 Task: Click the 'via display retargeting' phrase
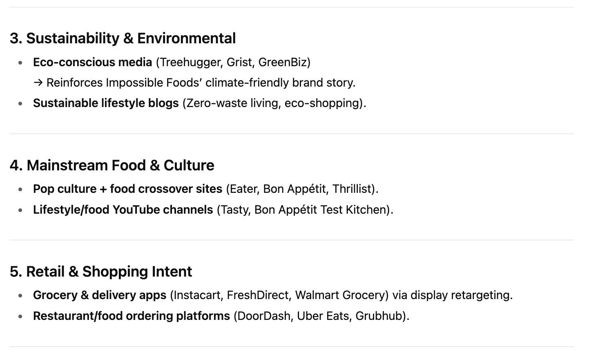tap(451, 295)
